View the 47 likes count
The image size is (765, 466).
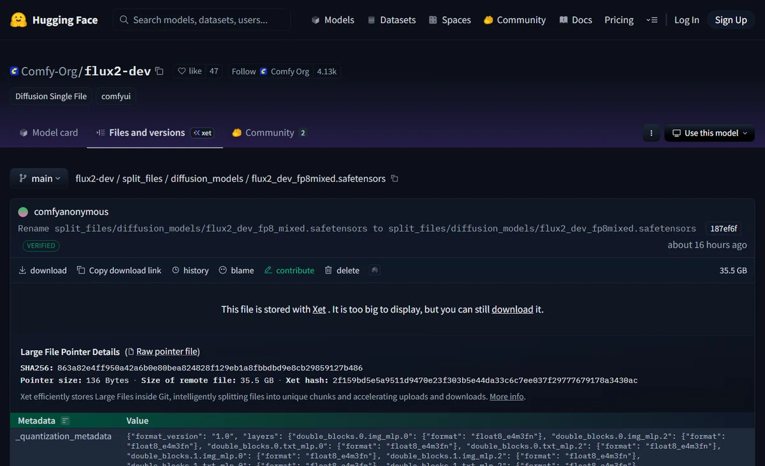[214, 71]
